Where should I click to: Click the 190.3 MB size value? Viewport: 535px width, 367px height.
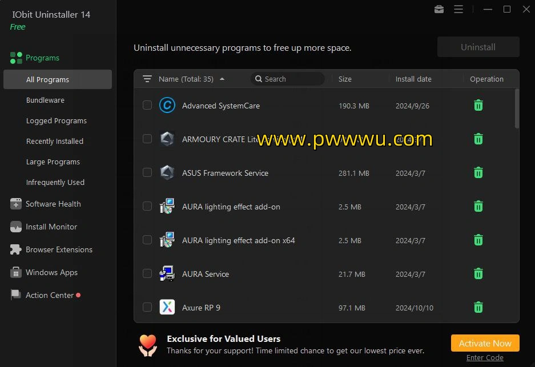[354, 106]
